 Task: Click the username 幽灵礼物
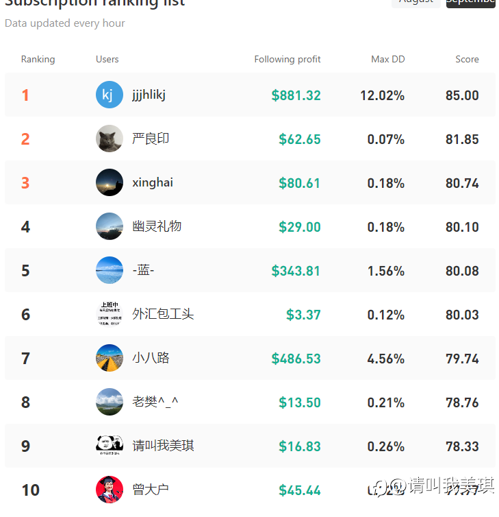(157, 226)
